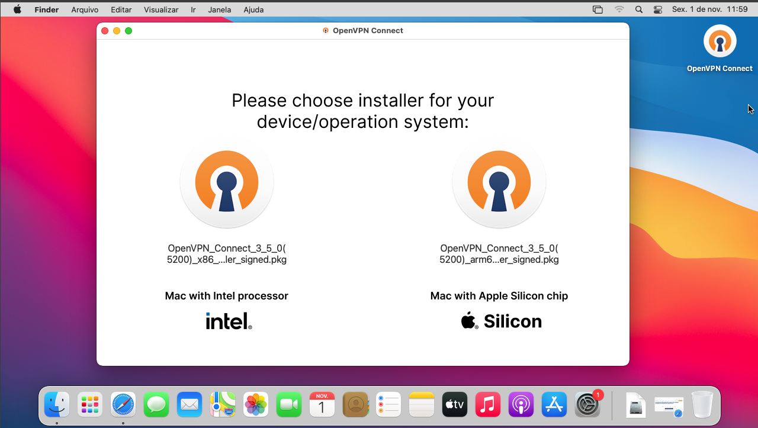Click the 'Please choose installer' heading
This screenshot has height=428, width=758.
tap(363, 111)
